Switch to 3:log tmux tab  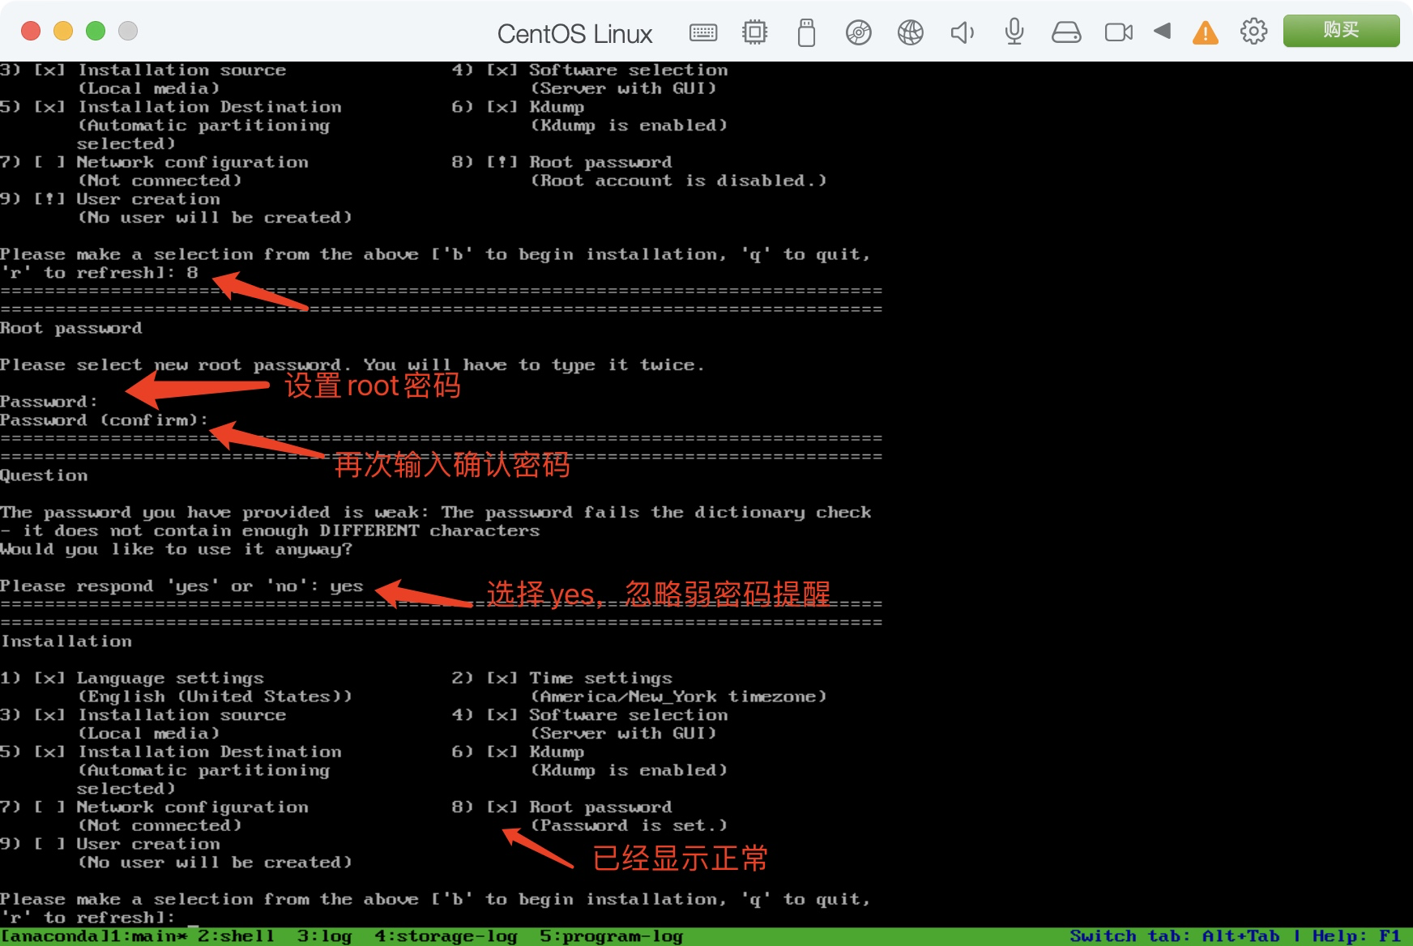pos(324,936)
